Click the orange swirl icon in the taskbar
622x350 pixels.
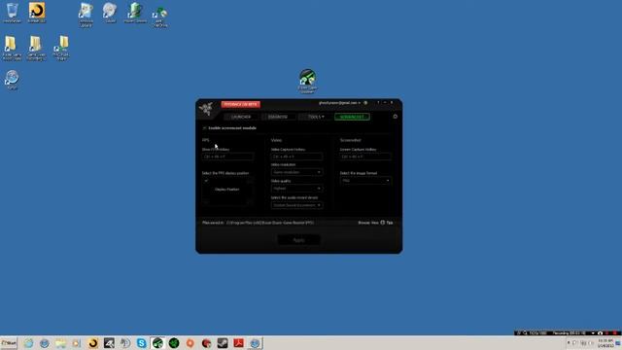(x=93, y=343)
